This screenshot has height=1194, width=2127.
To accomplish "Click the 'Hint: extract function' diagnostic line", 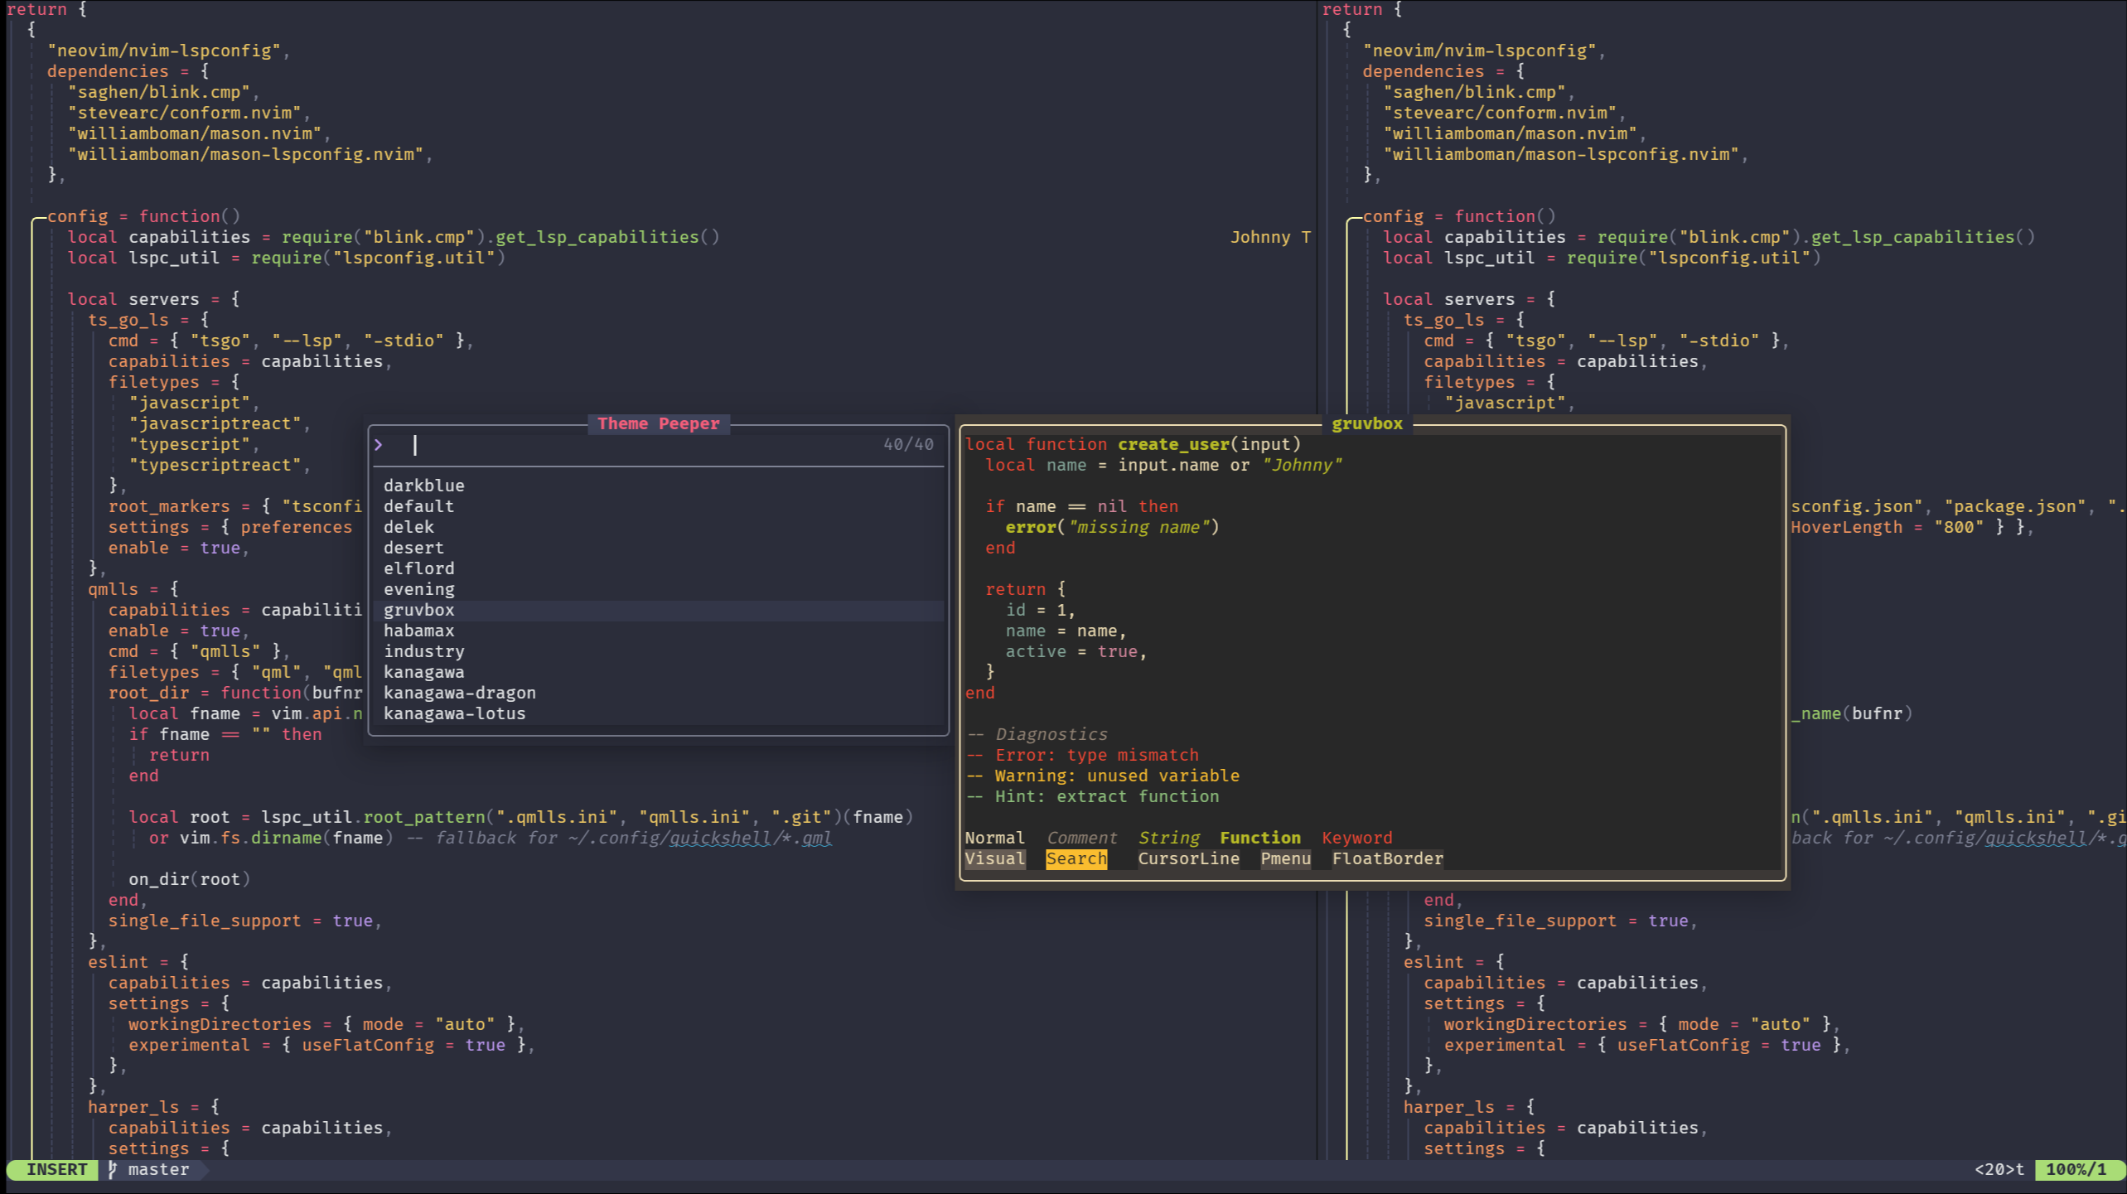I will pos(1092,796).
